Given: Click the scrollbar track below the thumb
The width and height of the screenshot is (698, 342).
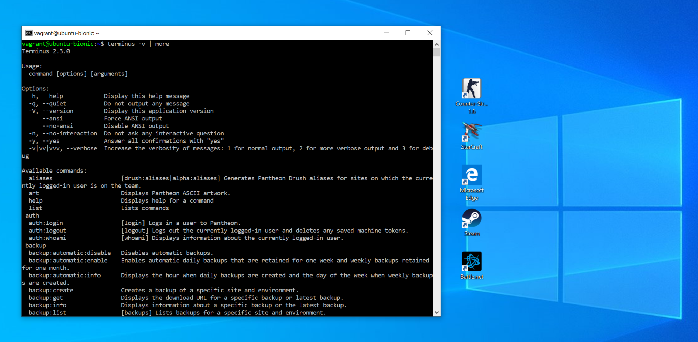Looking at the screenshot, I should tap(437, 170).
